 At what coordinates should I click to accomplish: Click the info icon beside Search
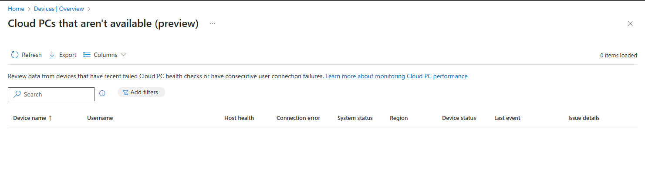point(102,93)
